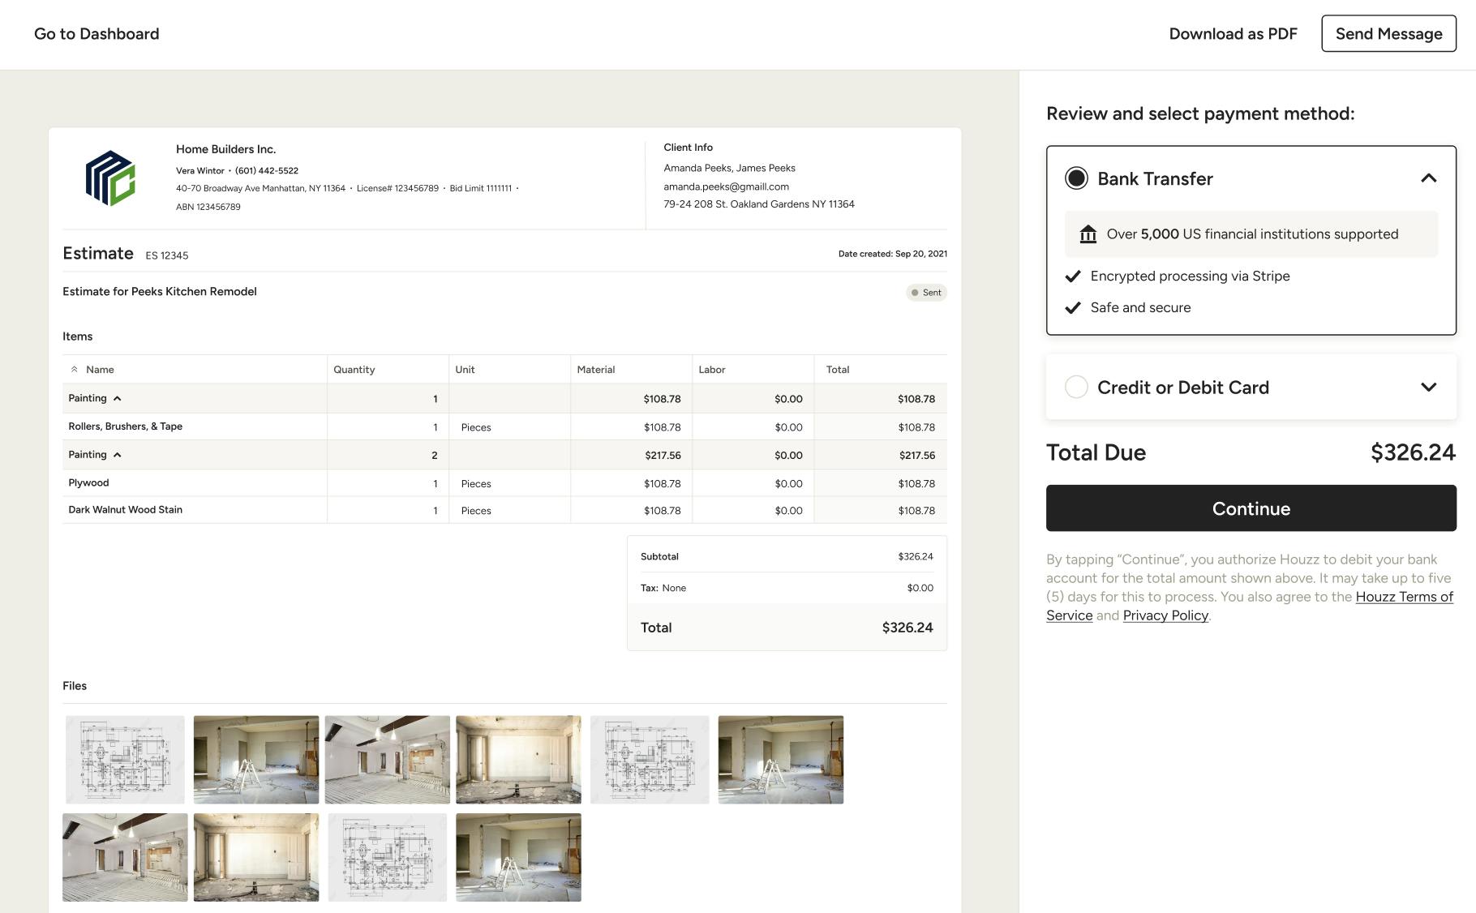Open the Privacy Policy link
Image resolution: width=1476 pixels, height=913 pixels.
coord(1165,615)
